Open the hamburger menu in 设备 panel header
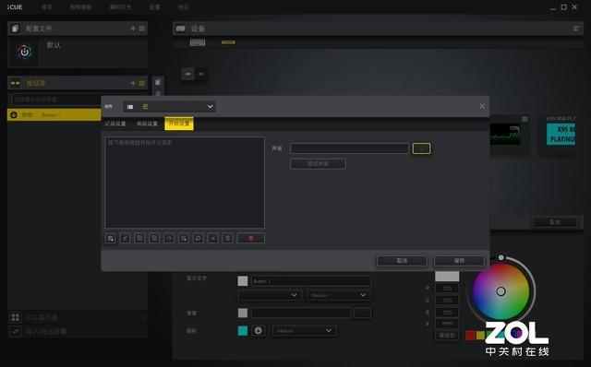The height and width of the screenshot is (367, 591). [576, 29]
